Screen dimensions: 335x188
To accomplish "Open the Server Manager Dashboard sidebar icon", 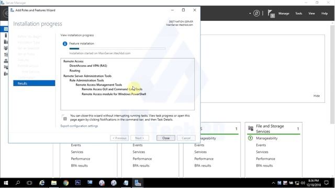I will tap(6, 29).
